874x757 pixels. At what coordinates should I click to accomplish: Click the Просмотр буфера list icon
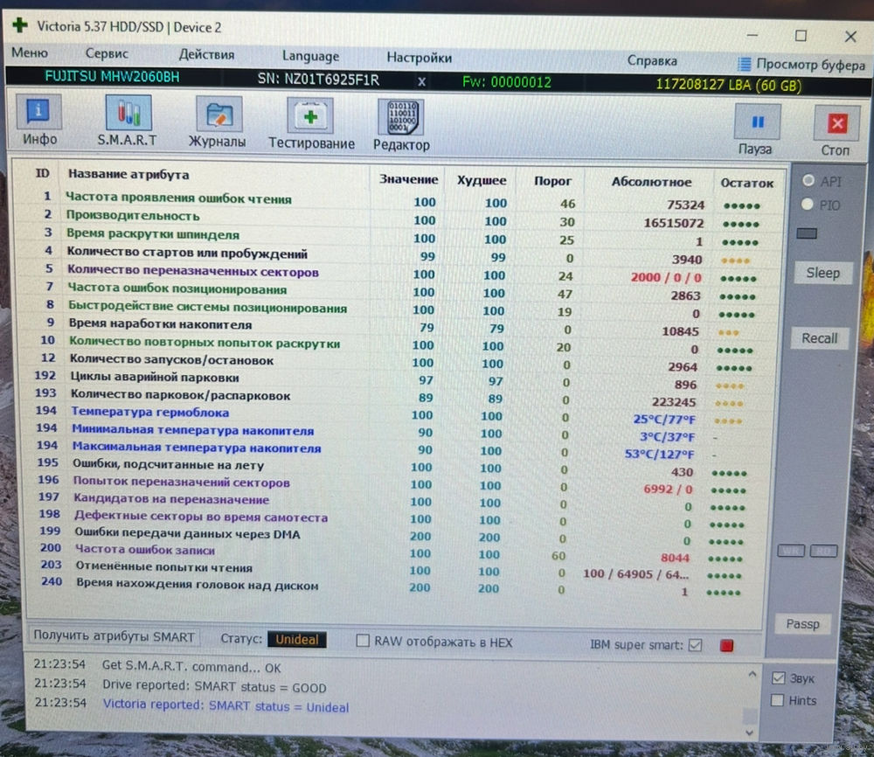tap(744, 64)
